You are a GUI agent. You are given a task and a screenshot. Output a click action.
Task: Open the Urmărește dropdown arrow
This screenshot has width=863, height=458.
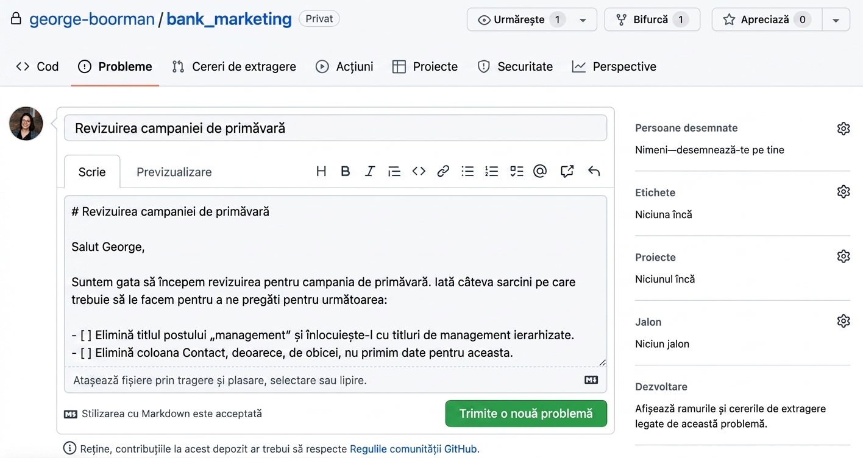[x=583, y=19]
